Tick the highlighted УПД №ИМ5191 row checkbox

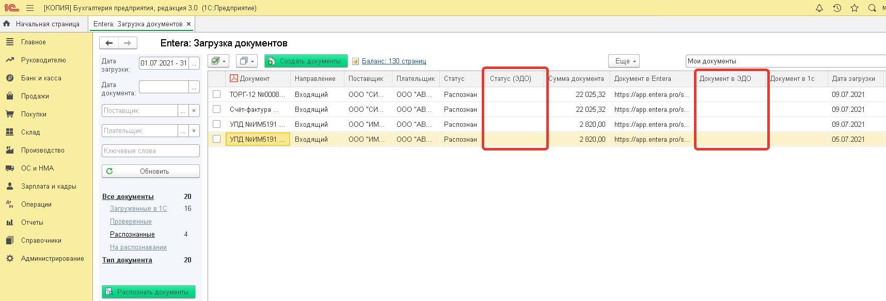(x=216, y=139)
